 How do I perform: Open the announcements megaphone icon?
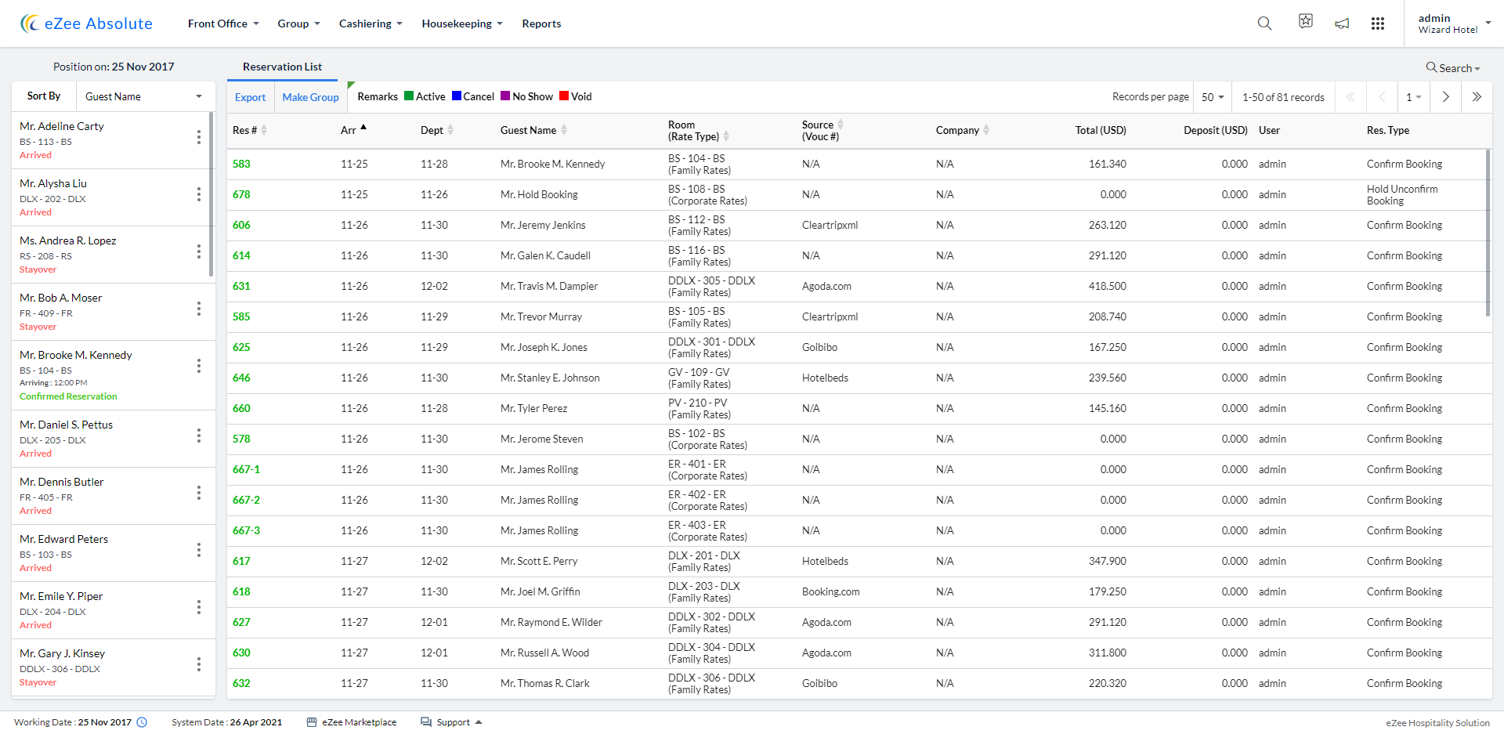(x=1342, y=24)
